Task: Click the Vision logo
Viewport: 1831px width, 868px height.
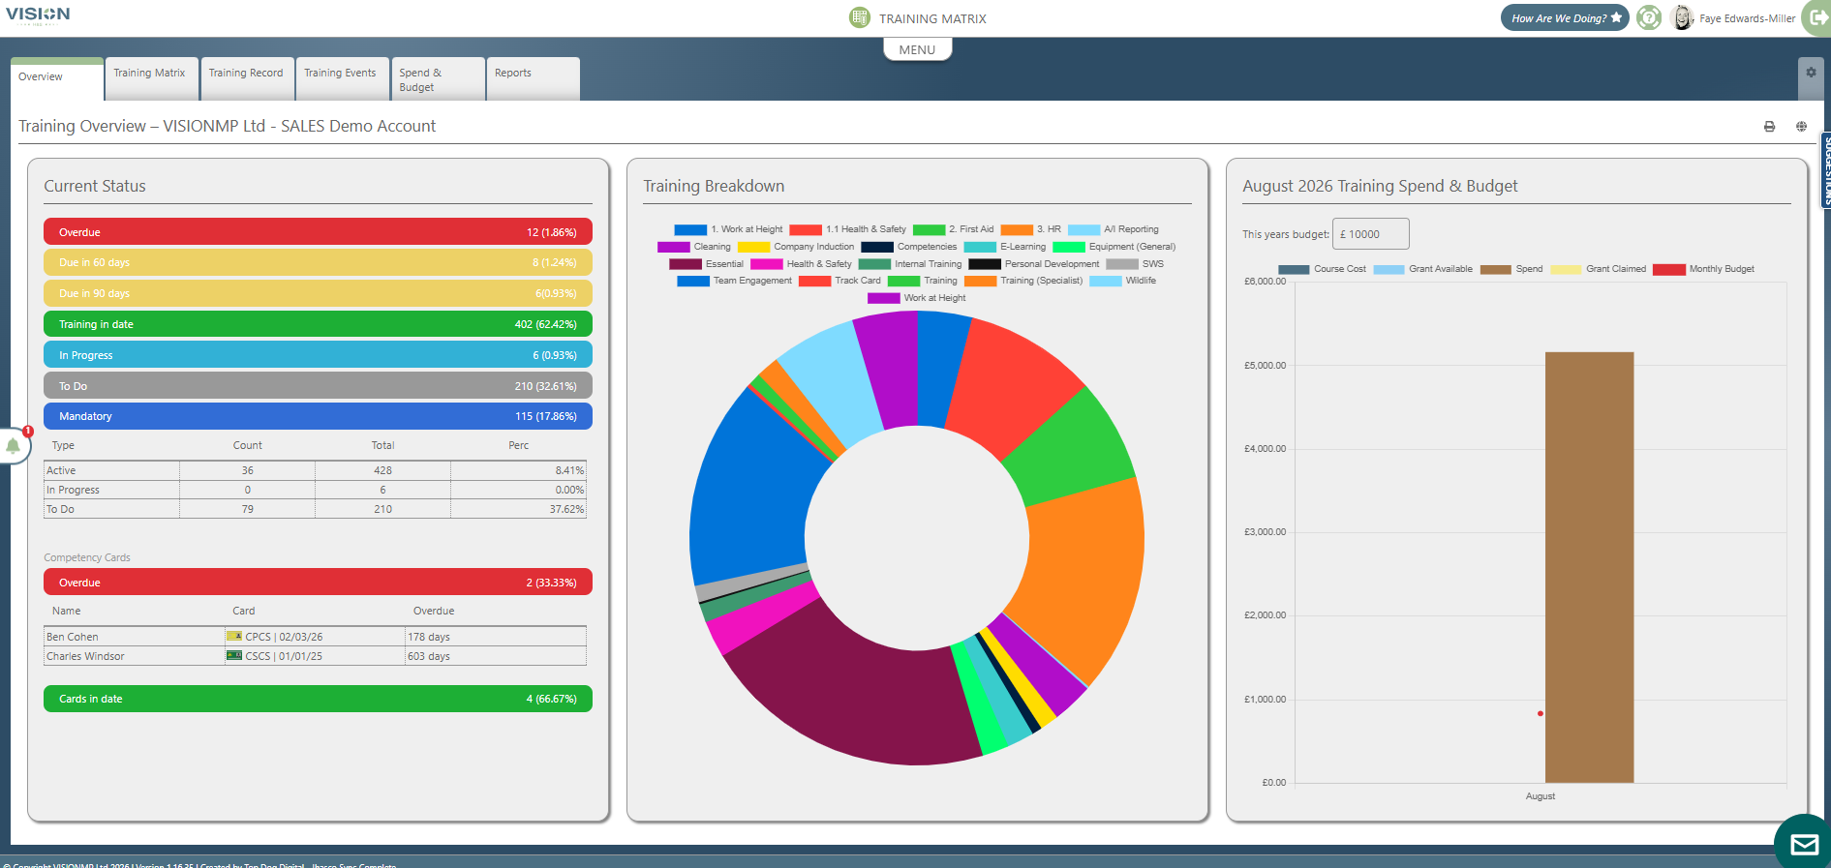Action: click(38, 15)
